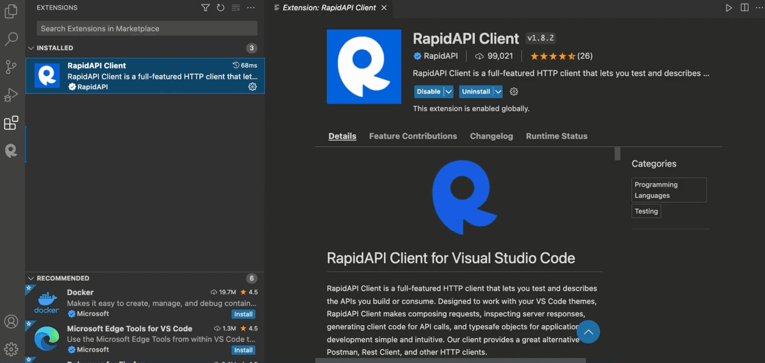Install the Docker extension
This screenshot has width=765, height=363.
point(244,314)
